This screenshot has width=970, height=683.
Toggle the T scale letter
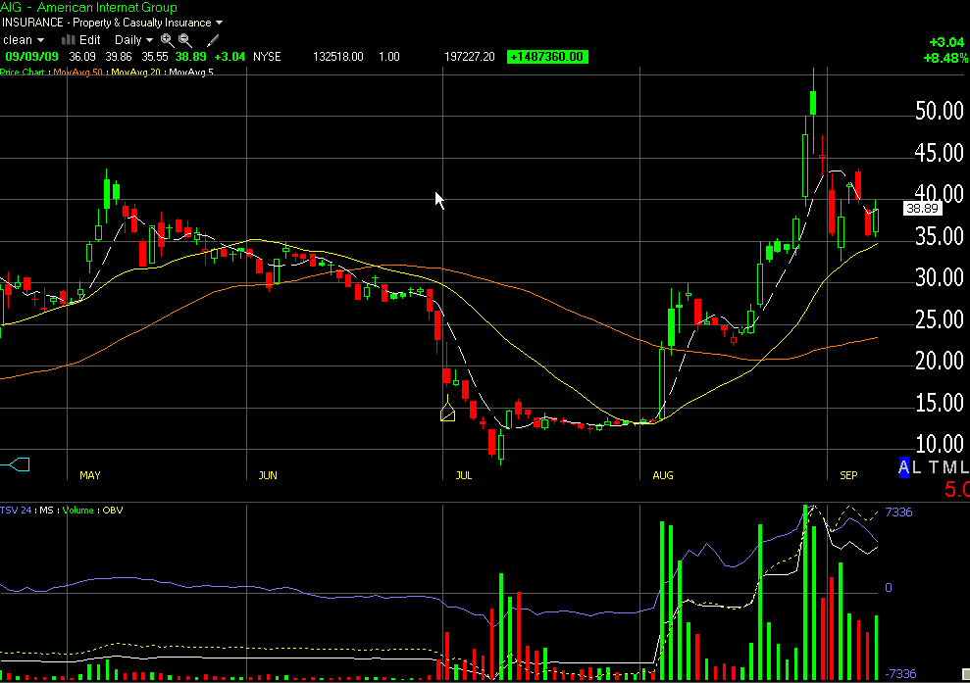tap(936, 467)
